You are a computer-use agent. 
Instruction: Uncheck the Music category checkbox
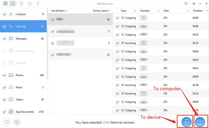4,88
